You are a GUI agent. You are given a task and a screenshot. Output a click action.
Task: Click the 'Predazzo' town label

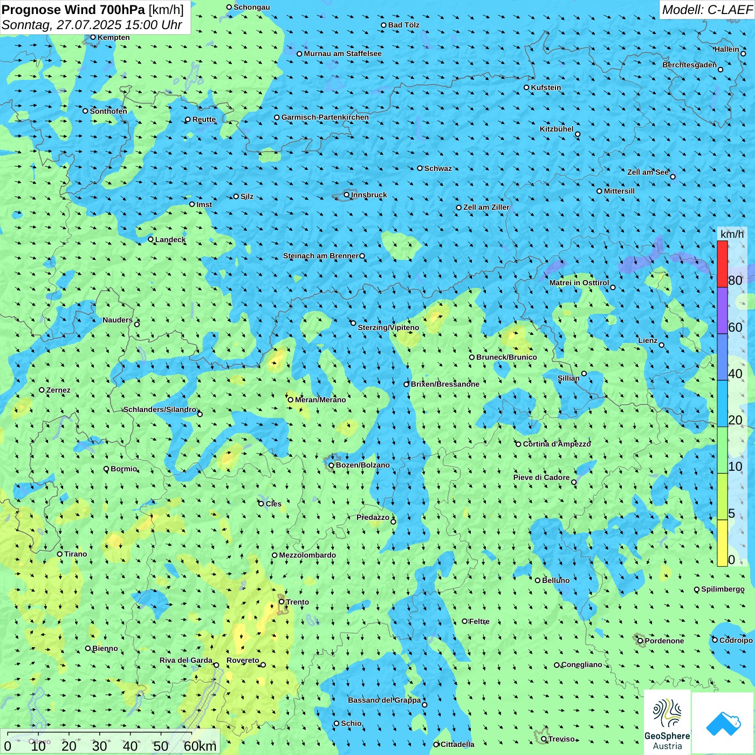coord(373,517)
